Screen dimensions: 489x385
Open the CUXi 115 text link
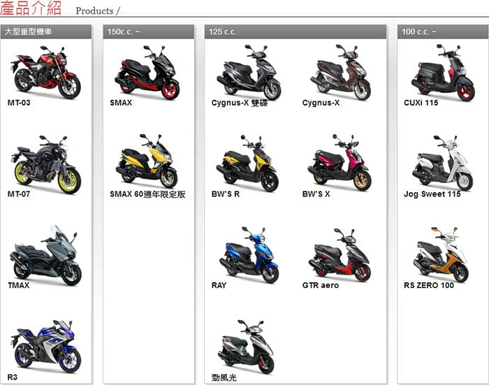[x=421, y=103]
